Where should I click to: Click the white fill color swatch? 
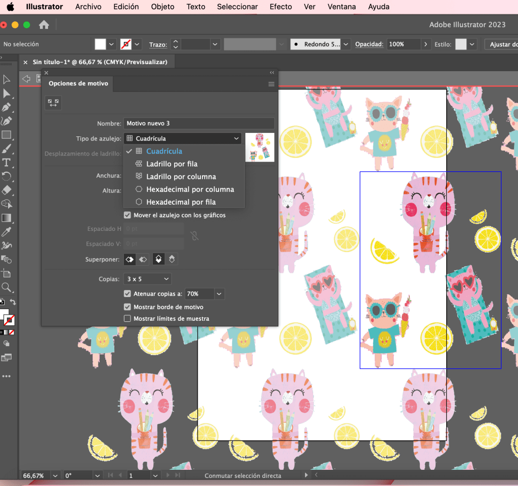pos(100,44)
